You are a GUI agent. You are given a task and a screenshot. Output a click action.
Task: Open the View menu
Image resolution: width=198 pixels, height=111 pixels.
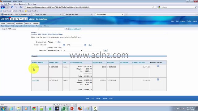click(10, 4)
